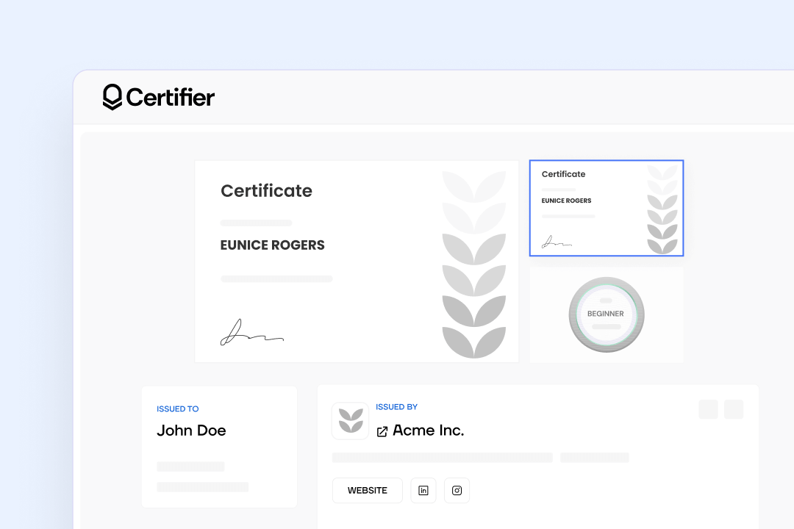Click the EUNICE ROGERS name on large certificate
The width and height of the screenshot is (794, 529).
click(273, 245)
